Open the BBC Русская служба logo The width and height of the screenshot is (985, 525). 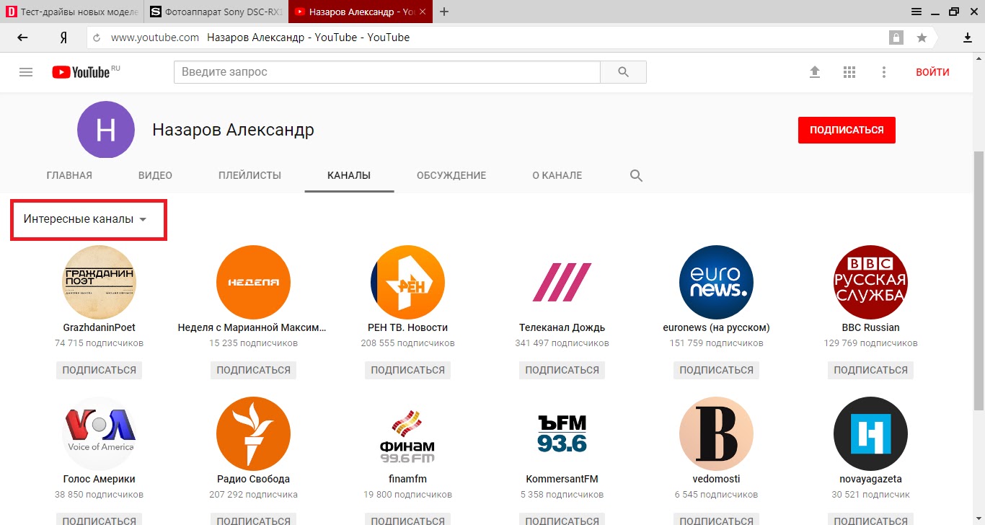870,282
